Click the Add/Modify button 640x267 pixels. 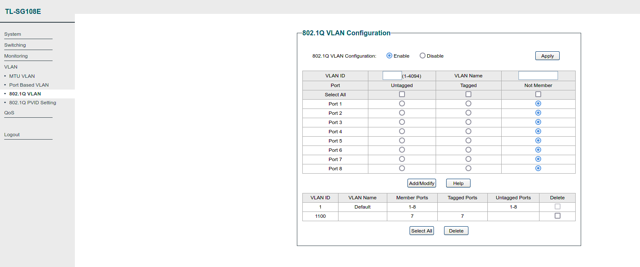[422, 183]
